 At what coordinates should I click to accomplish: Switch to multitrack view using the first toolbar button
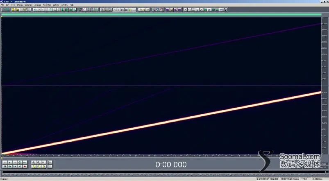[6, 10]
